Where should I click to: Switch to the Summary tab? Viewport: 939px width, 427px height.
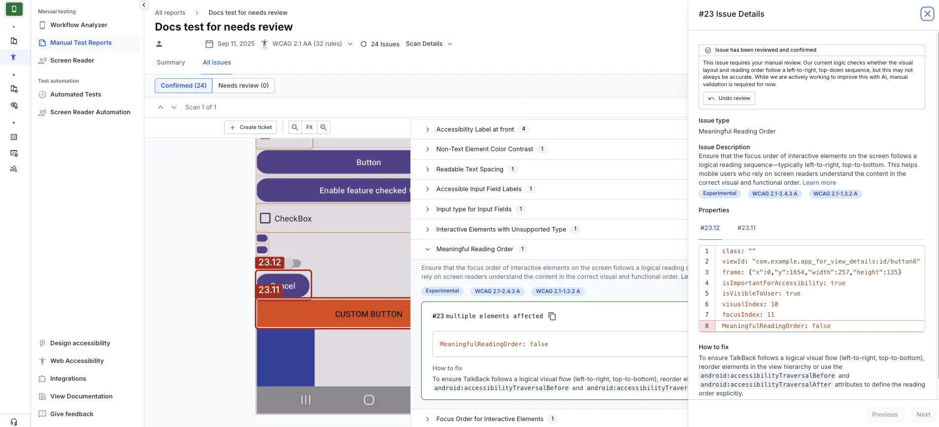(170, 63)
